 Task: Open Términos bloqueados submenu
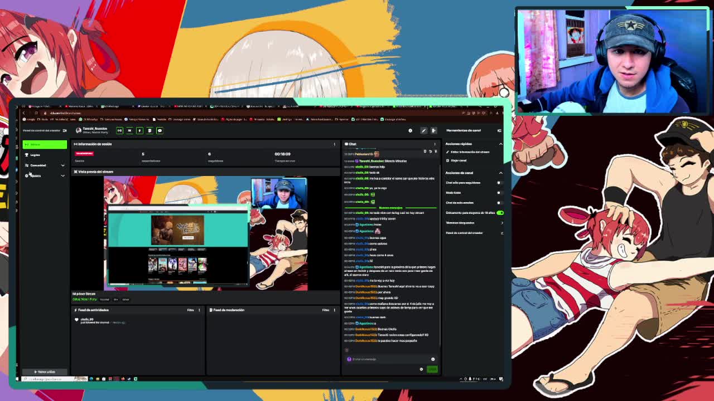pyautogui.click(x=474, y=223)
